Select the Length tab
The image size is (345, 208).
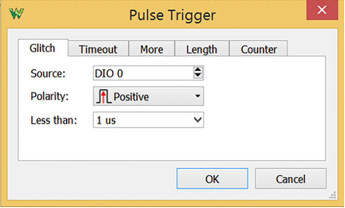pyautogui.click(x=202, y=49)
